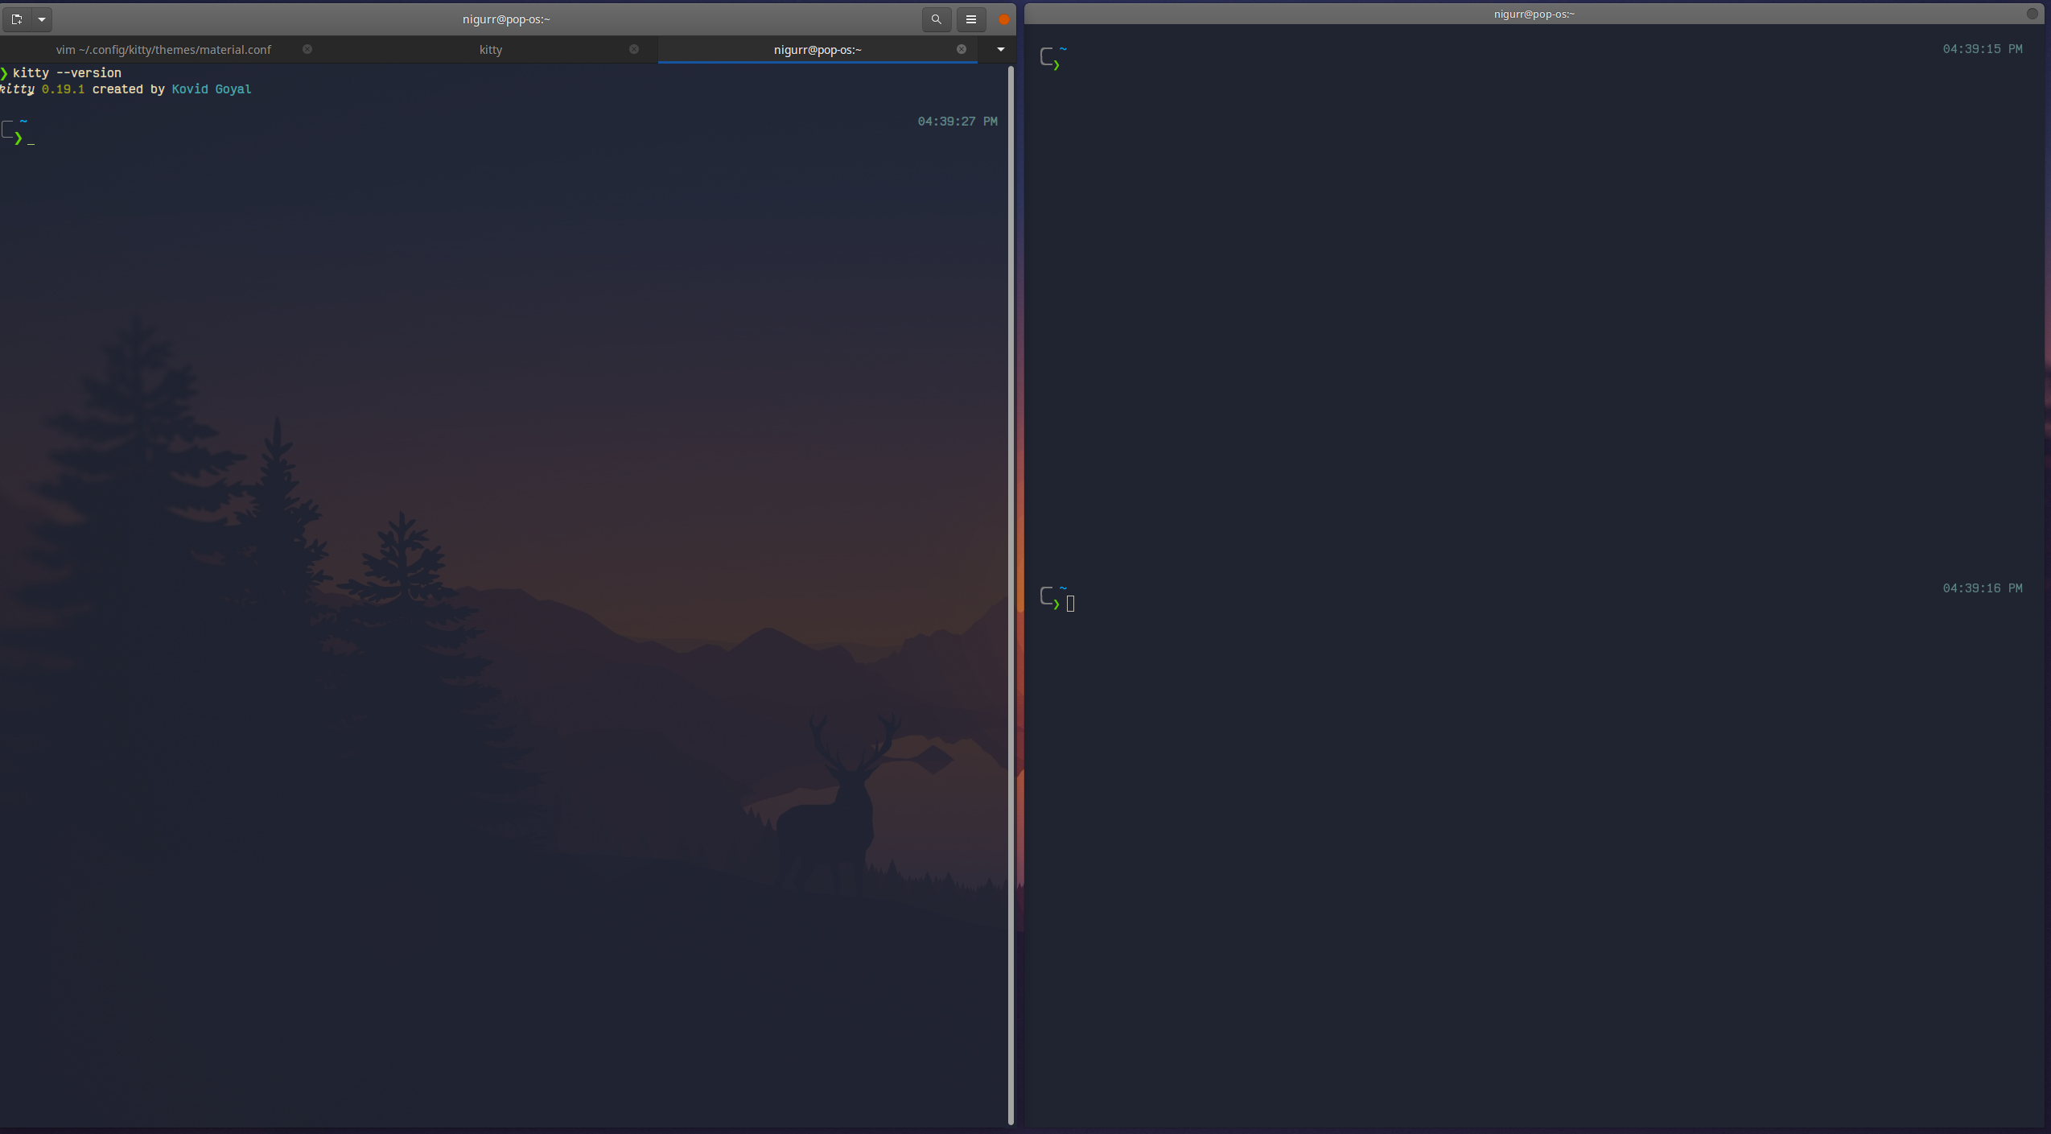The width and height of the screenshot is (2051, 1134).
Task: Close the nigurr@pop-os:~ tab
Action: coord(961,49)
